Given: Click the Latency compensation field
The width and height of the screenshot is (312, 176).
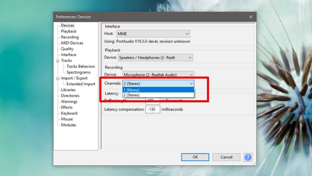Looking at the screenshot, I should point(153,109).
